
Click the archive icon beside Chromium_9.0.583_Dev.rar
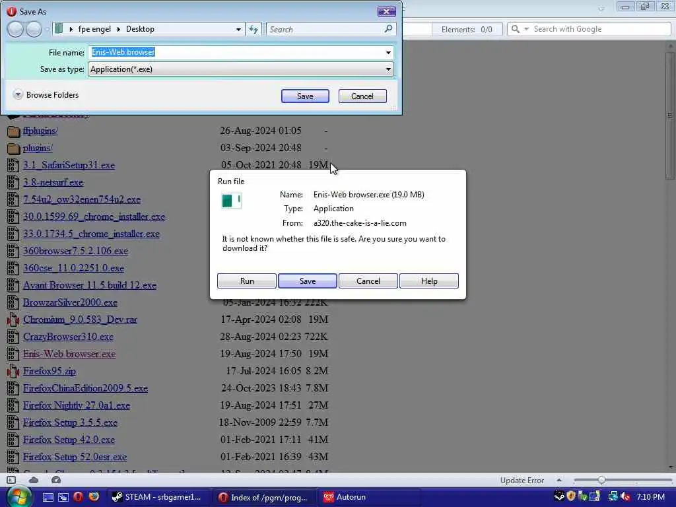(x=13, y=320)
